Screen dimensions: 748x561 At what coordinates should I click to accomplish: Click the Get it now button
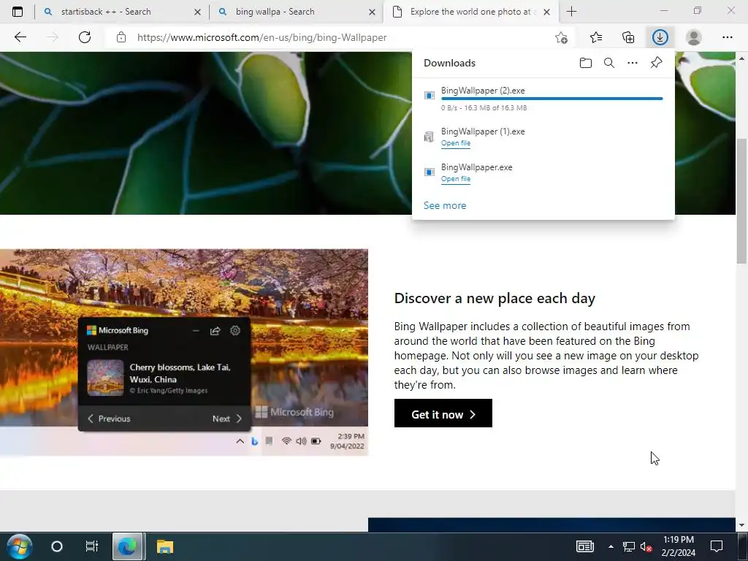[443, 413]
